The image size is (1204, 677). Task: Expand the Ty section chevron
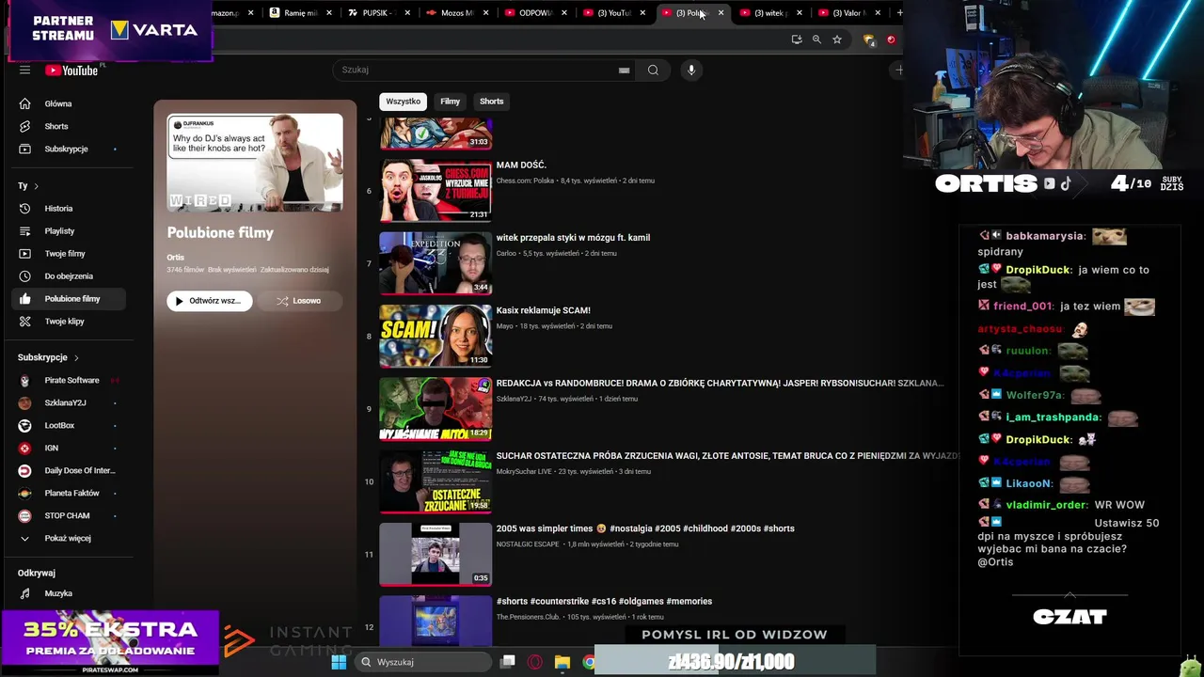tap(36, 186)
